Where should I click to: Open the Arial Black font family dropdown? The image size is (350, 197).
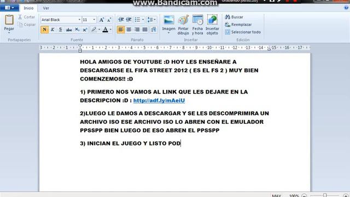click(79, 20)
